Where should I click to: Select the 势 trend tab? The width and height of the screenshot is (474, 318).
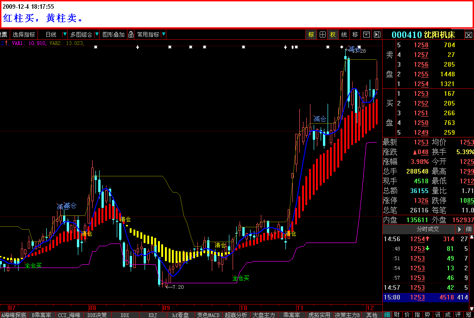pos(428,315)
